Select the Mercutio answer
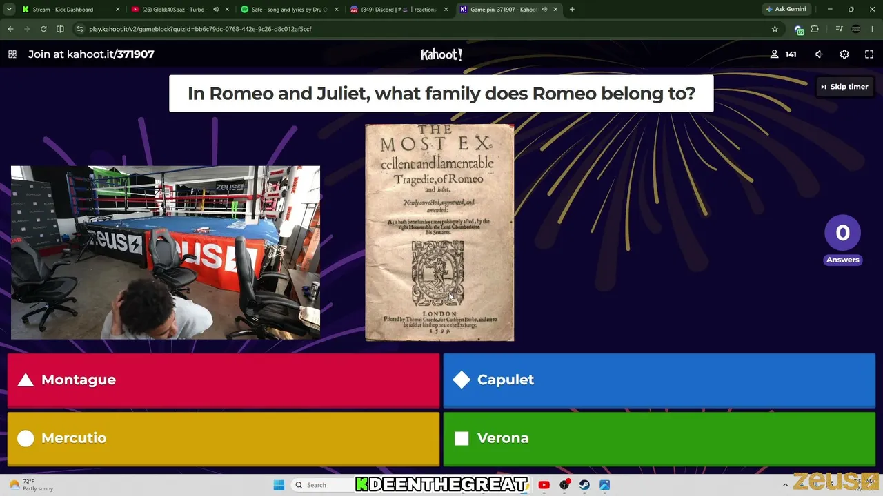The image size is (883, 496). [224, 439]
